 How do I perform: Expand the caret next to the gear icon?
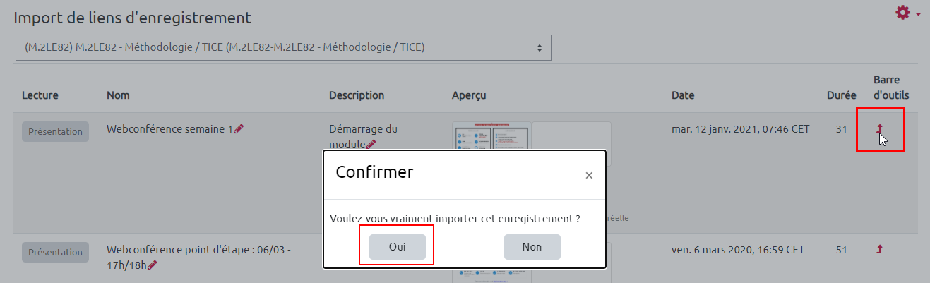coord(918,14)
